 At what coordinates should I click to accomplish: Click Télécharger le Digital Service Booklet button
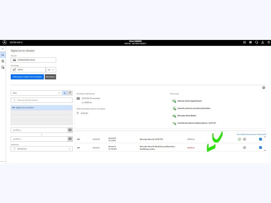pos(27,77)
